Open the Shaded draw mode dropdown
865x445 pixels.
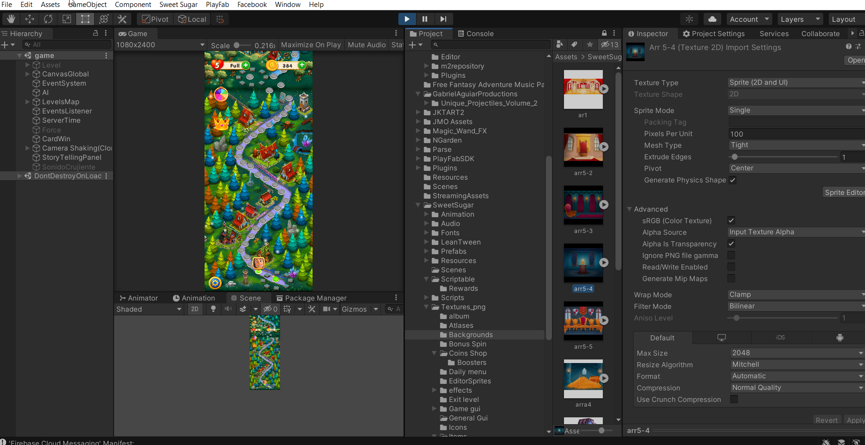tap(149, 309)
